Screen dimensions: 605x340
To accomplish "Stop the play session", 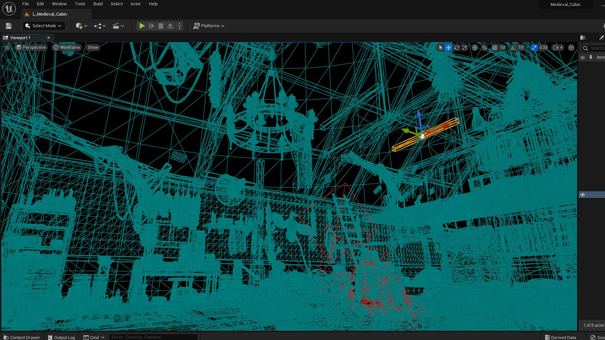I will pyautogui.click(x=161, y=26).
